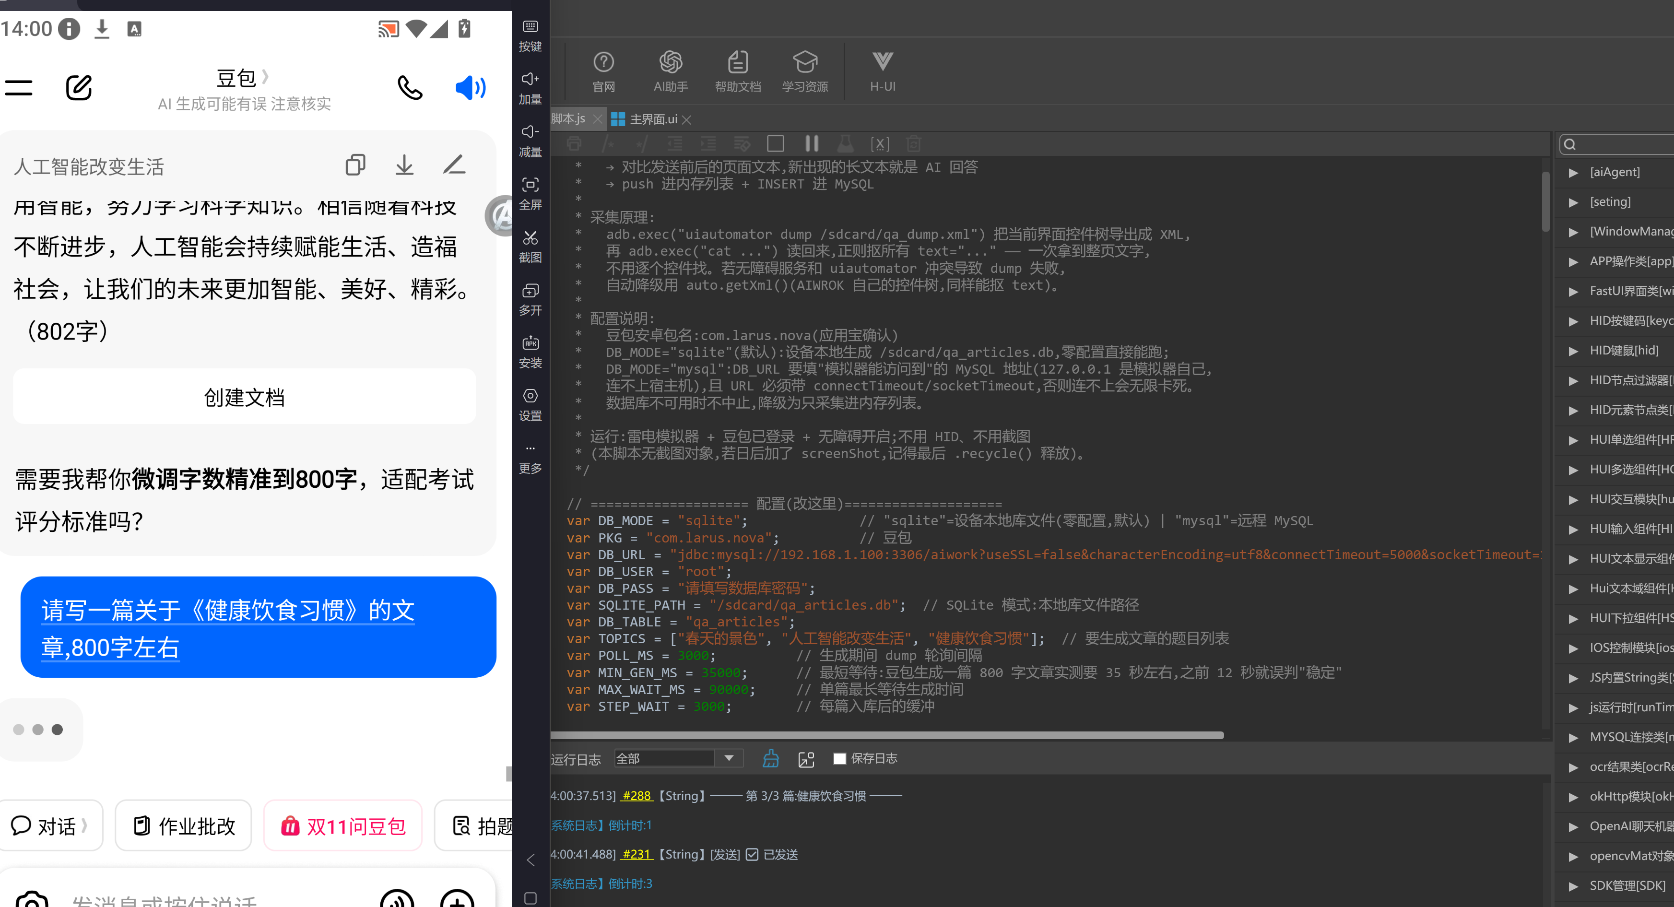The height and width of the screenshot is (907, 1674).
Task: Open the 豆包 title chat details
Action: [243, 78]
